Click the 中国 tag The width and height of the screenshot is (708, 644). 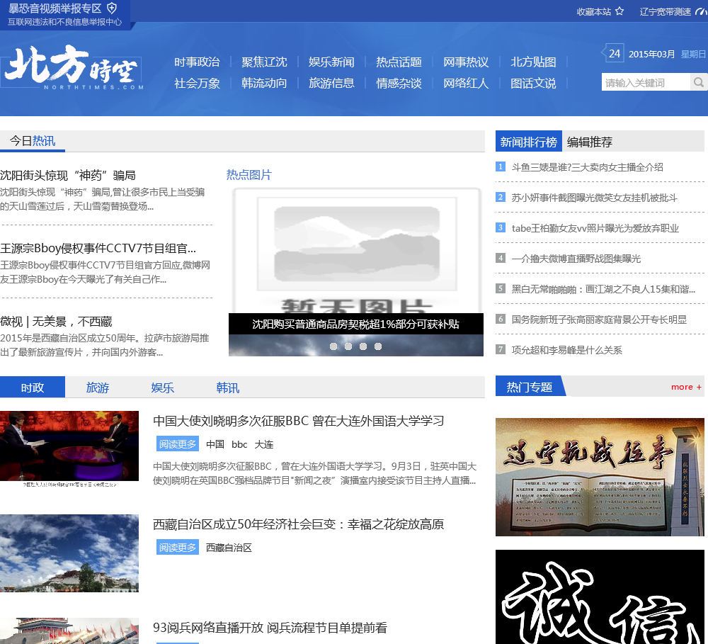(x=215, y=444)
